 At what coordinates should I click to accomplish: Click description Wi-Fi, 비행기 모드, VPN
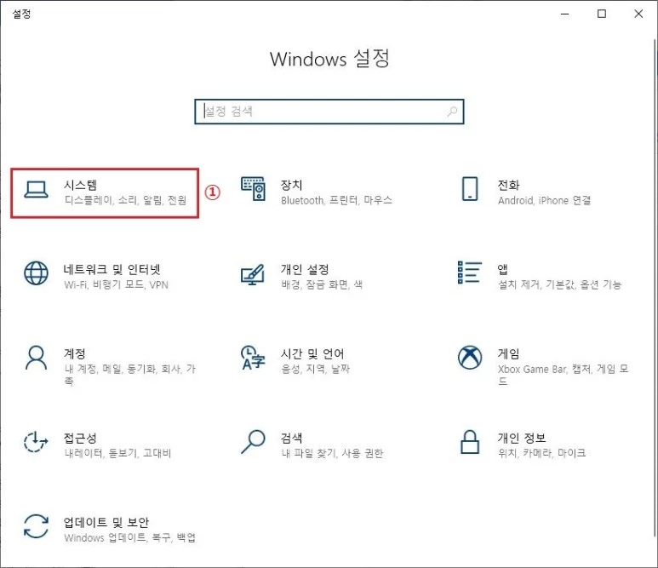coord(117,284)
